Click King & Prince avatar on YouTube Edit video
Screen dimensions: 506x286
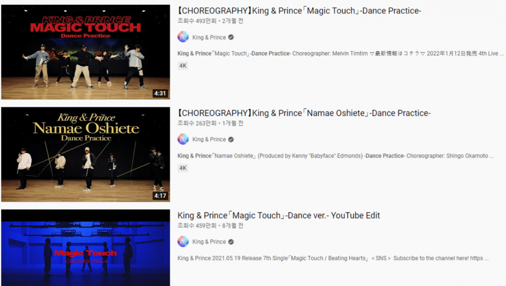click(183, 241)
